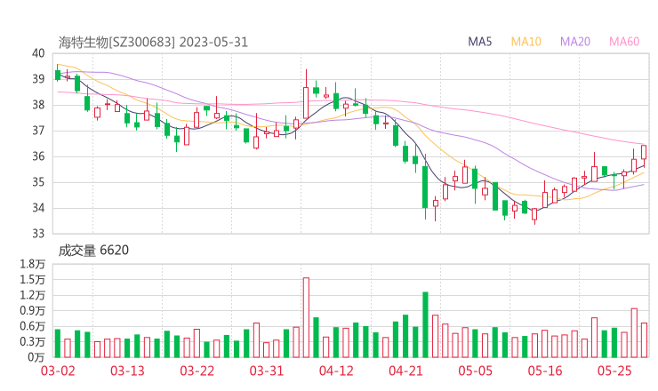Click the 05-05 date axis label

coord(475,371)
